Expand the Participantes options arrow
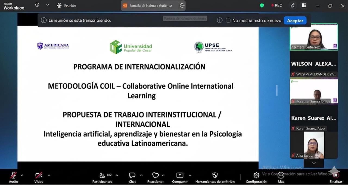This screenshot has height=185, width=348. (117, 175)
